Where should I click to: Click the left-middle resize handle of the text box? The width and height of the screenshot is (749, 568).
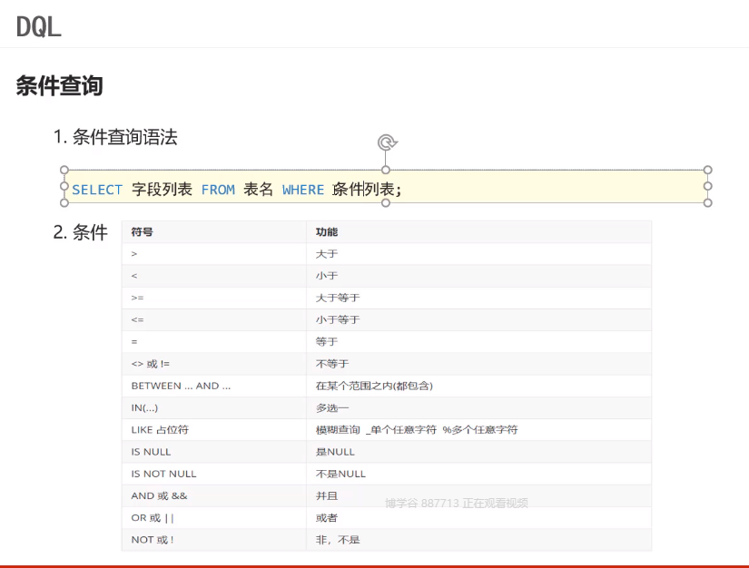(64, 186)
